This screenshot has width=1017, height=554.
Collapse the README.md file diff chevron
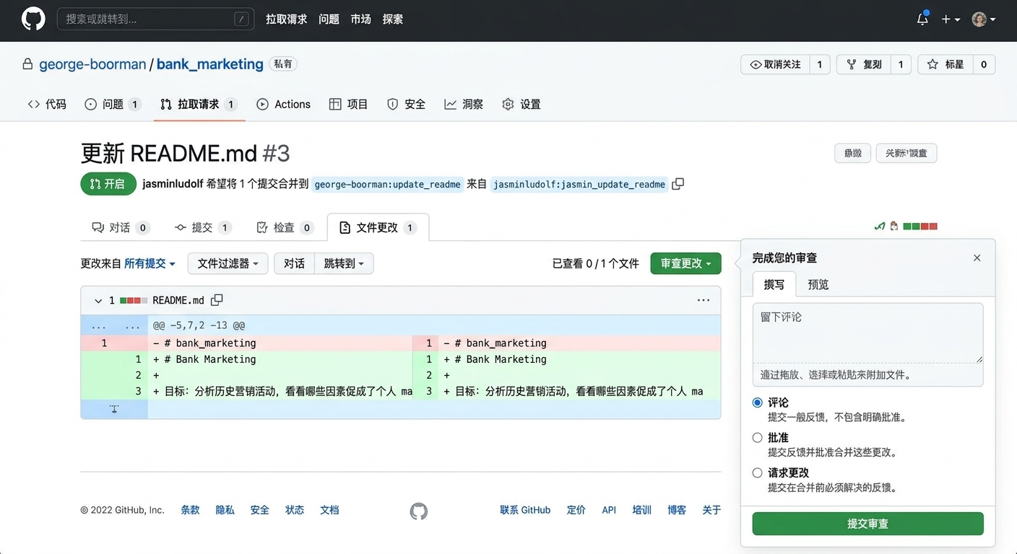coord(98,300)
